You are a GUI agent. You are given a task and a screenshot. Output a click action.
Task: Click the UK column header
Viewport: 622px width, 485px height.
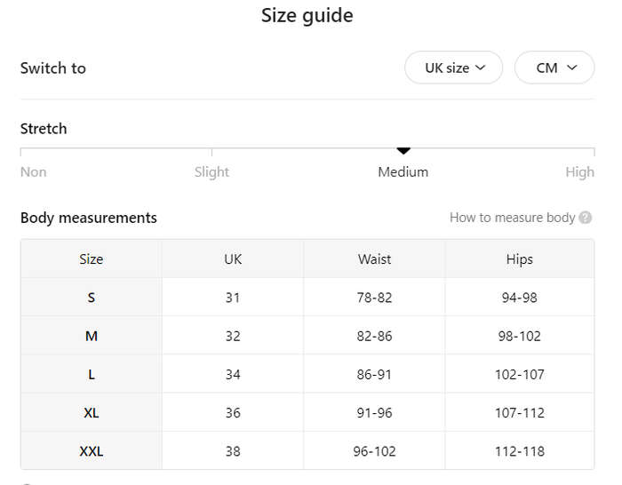tap(233, 259)
